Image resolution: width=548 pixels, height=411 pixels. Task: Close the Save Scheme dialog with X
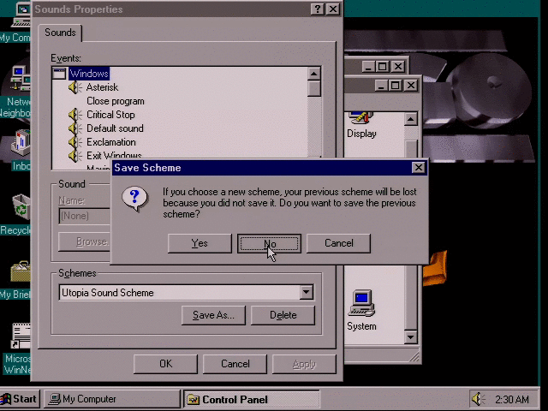(x=419, y=168)
